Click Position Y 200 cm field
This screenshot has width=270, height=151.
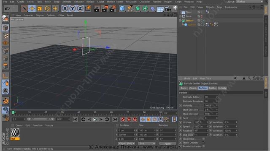coord(127,135)
